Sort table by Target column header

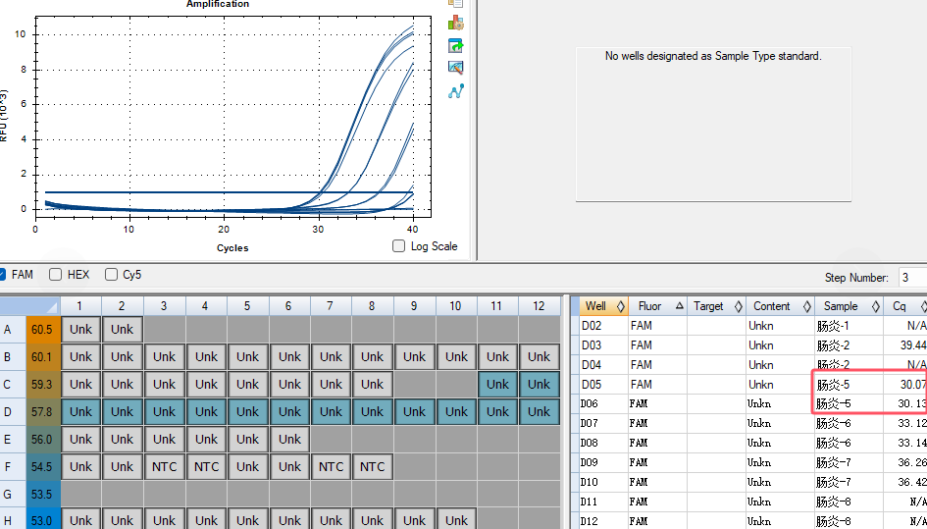[x=716, y=306]
